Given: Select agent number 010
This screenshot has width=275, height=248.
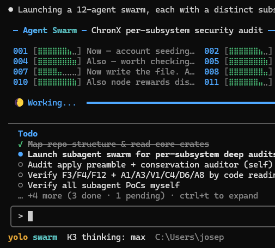Looking at the screenshot, I should pos(21,82).
